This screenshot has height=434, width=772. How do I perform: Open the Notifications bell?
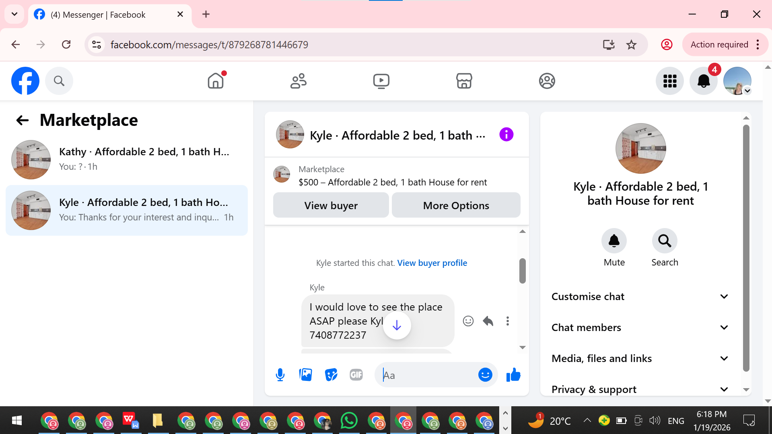[704, 81]
